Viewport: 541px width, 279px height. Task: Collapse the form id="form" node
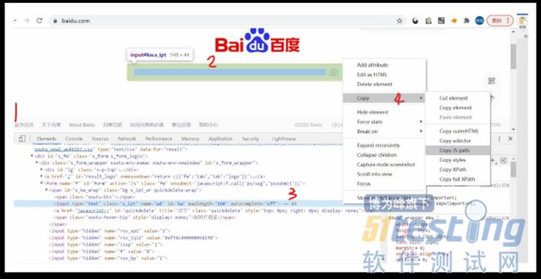point(41,183)
